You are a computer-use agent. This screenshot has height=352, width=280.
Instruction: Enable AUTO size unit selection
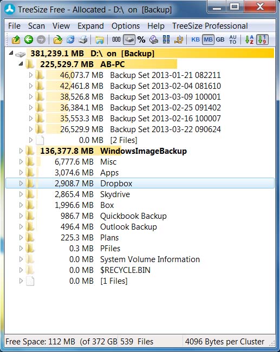(233, 40)
